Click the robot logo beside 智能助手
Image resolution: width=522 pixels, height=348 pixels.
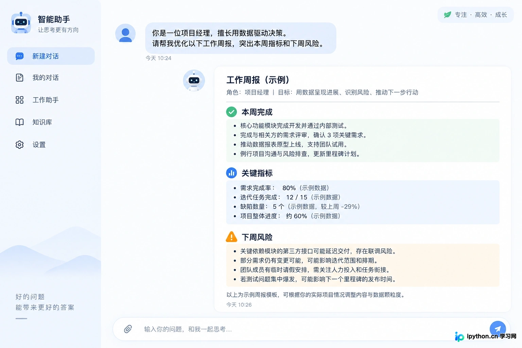(21, 23)
